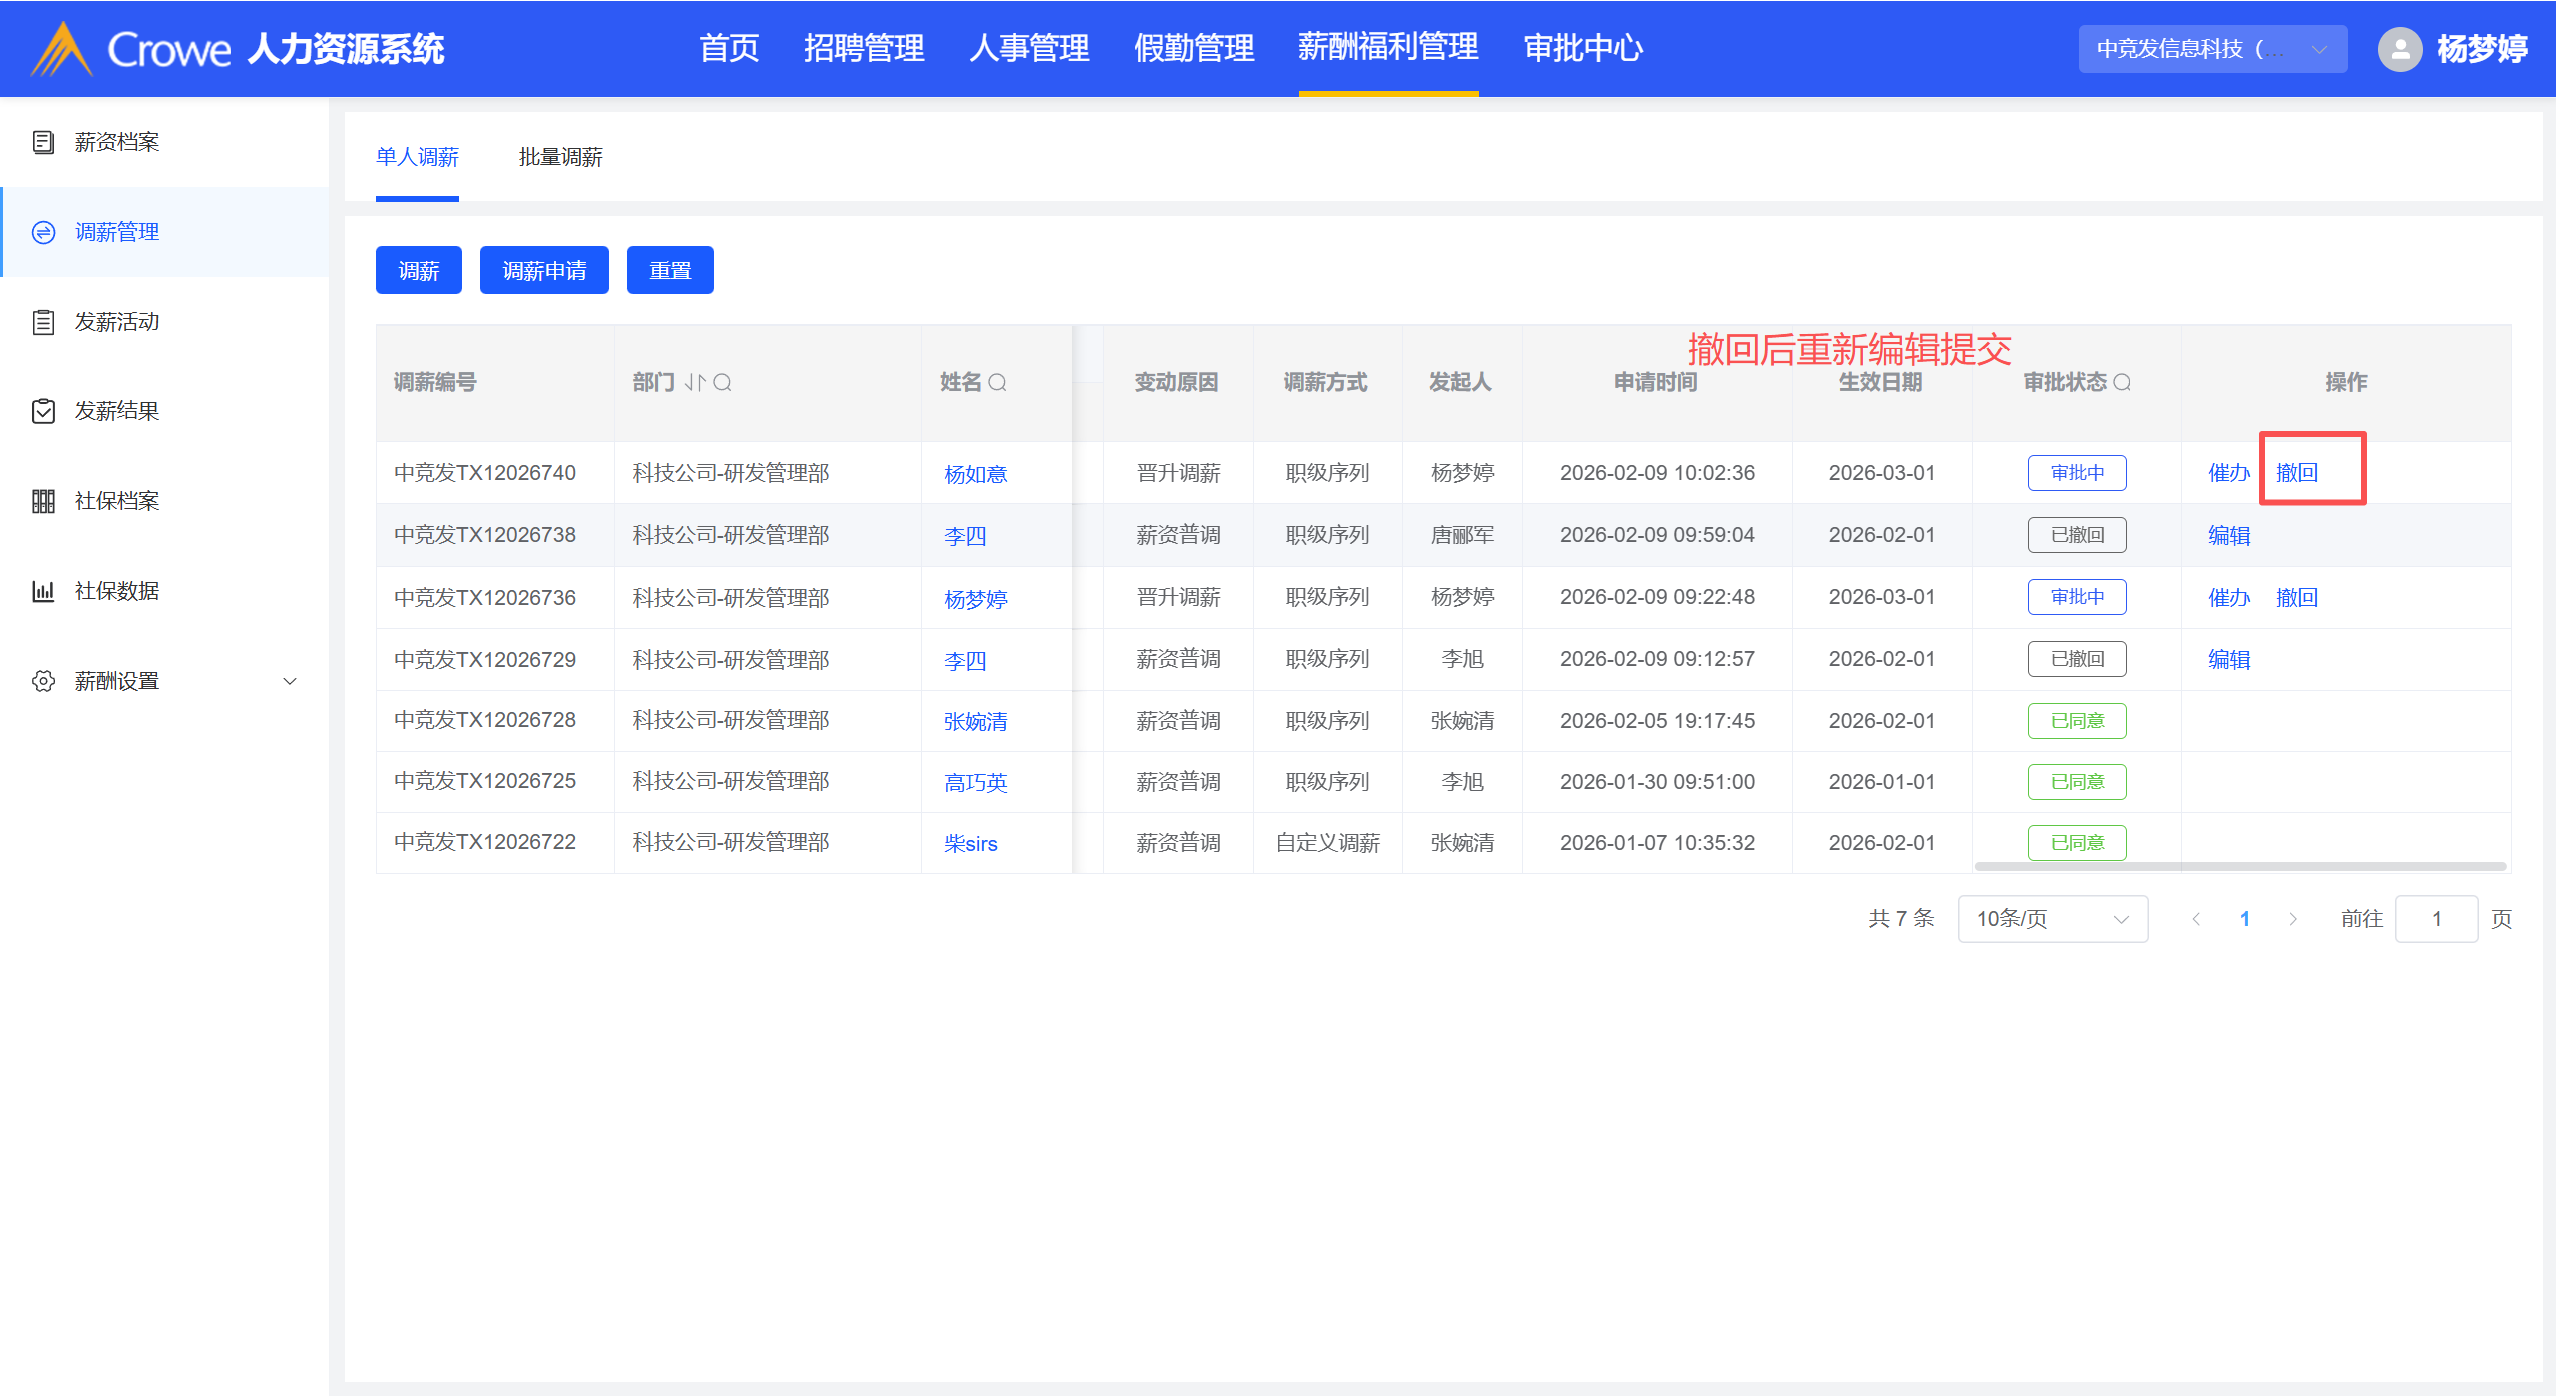Viewport: 2556px width, 1396px height.
Task: Click 撤回 for record 中竞发TX12026740
Action: 2296,472
